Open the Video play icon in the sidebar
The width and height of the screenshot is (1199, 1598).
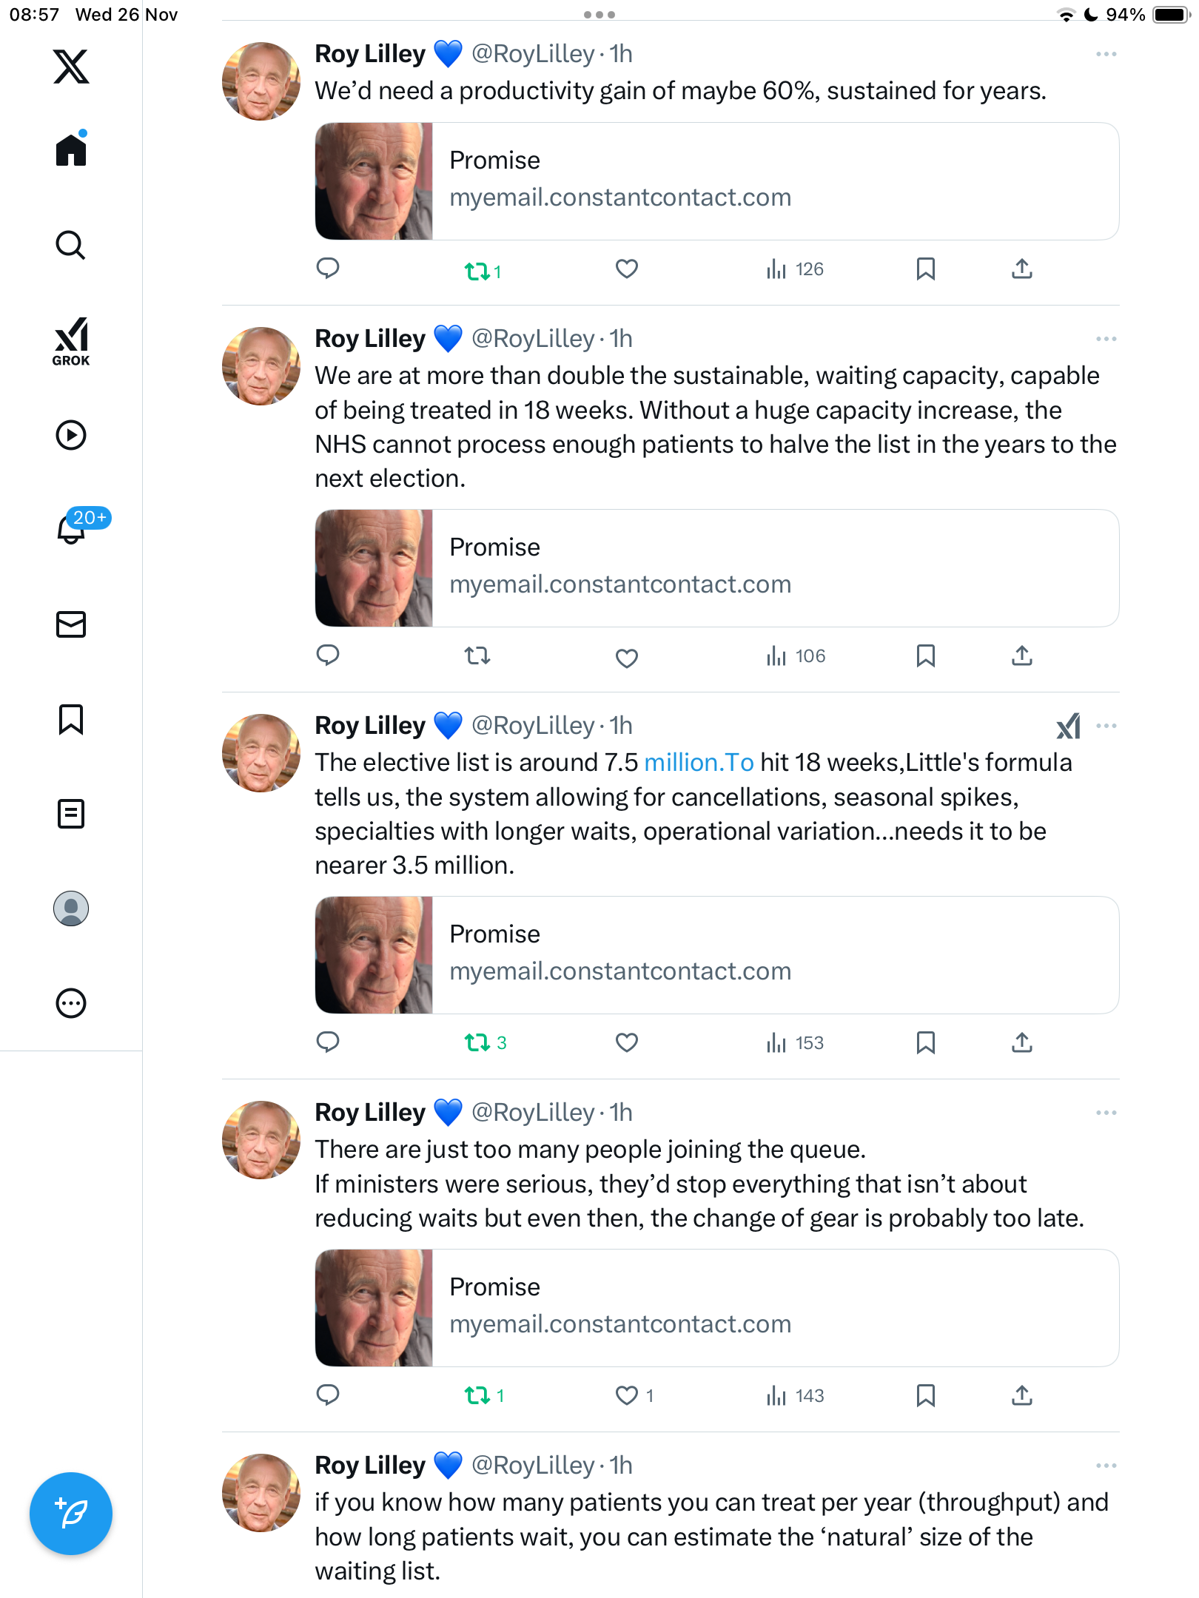click(71, 435)
